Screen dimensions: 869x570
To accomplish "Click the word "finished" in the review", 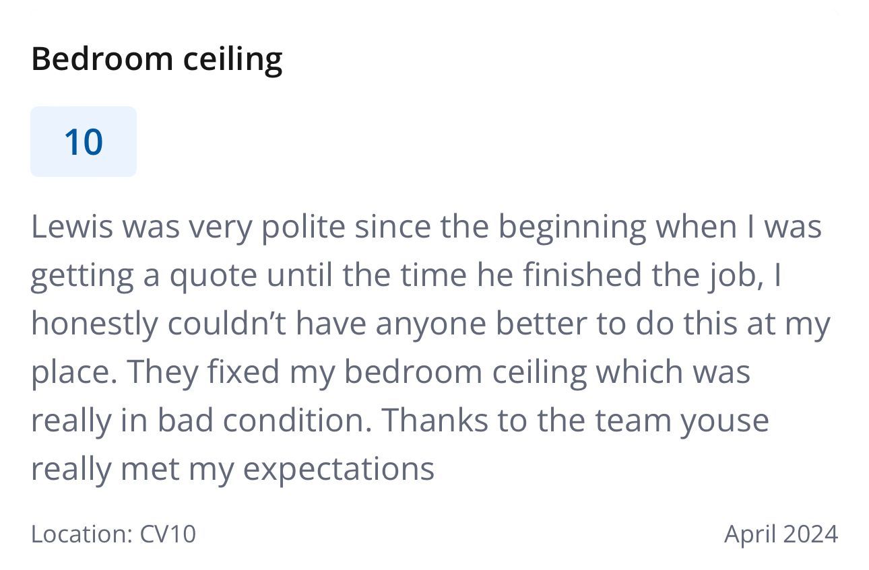I will coord(571,275).
